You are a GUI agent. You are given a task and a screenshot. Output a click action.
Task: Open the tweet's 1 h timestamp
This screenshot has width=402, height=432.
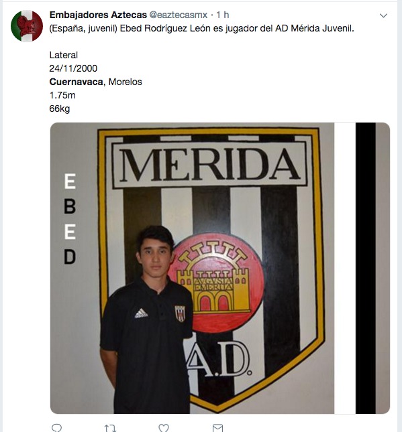click(223, 15)
